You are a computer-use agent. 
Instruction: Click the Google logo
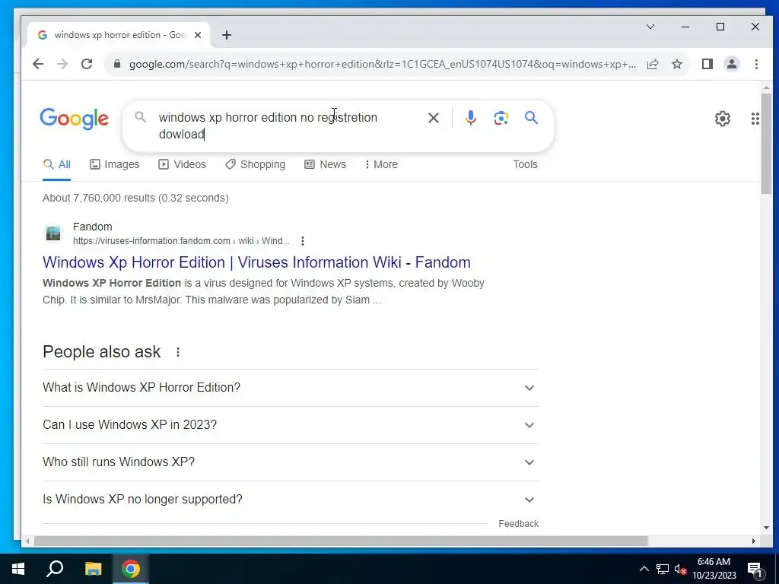pyautogui.click(x=74, y=119)
